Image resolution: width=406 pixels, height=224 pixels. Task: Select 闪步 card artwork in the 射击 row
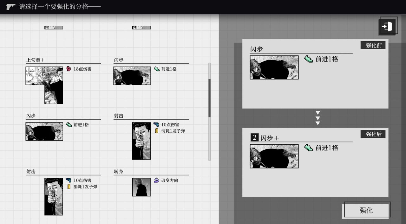pyautogui.click(x=44, y=131)
